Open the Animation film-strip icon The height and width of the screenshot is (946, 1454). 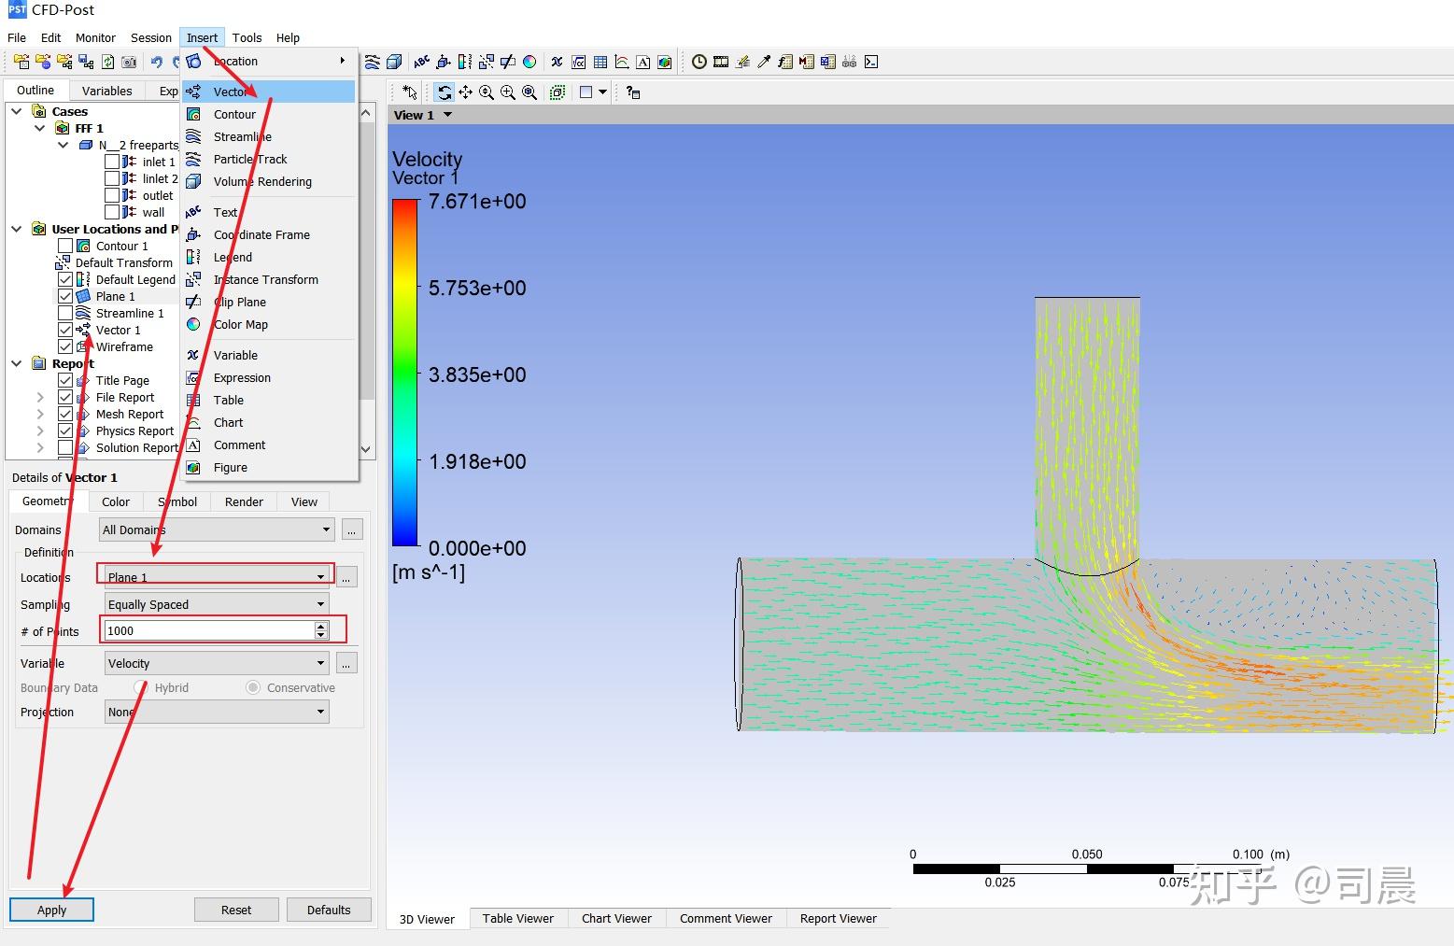[721, 63]
